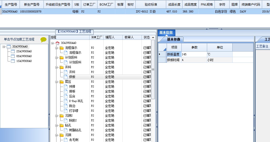Click the ℃ unit cell
The image size is (270, 142).
(x=220, y=54)
